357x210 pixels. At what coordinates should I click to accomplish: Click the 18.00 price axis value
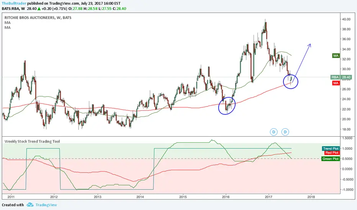point(346,129)
